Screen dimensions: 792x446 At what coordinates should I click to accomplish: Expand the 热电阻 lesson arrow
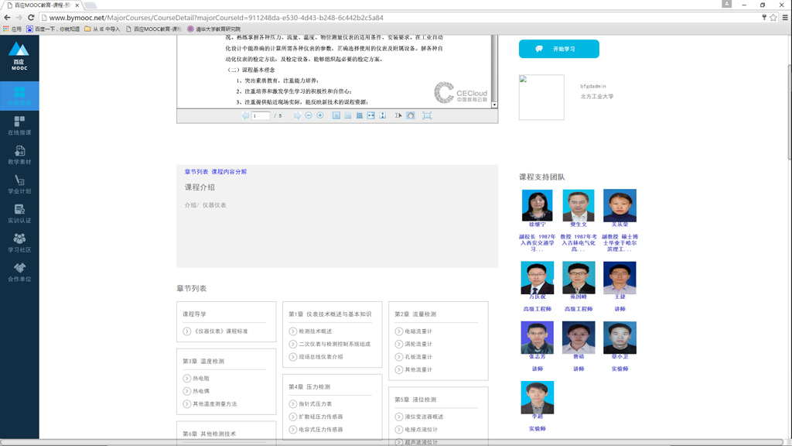(x=187, y=379)
